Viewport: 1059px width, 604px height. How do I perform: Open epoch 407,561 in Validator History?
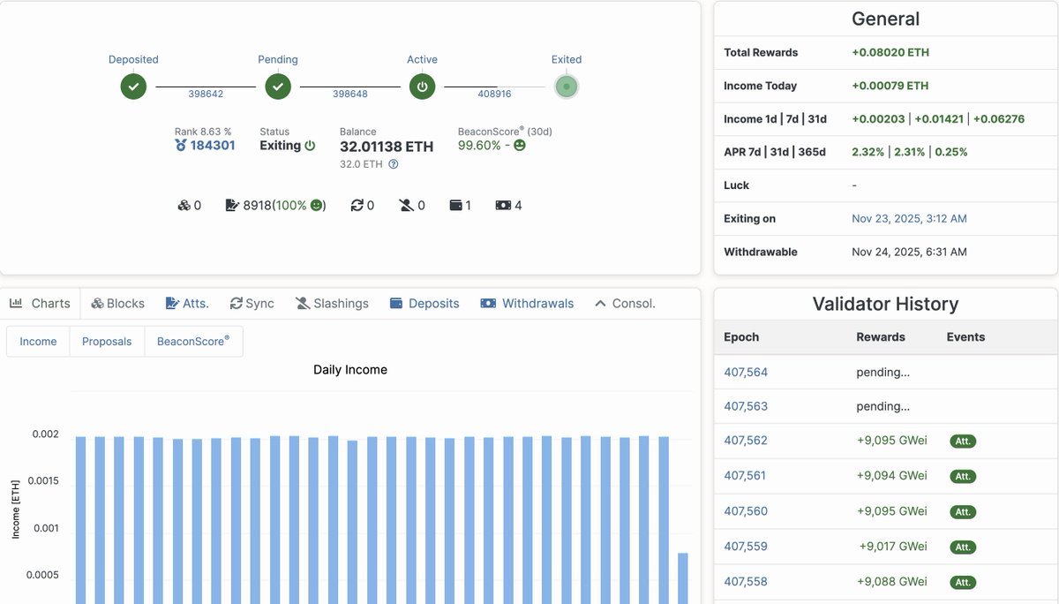745,475
